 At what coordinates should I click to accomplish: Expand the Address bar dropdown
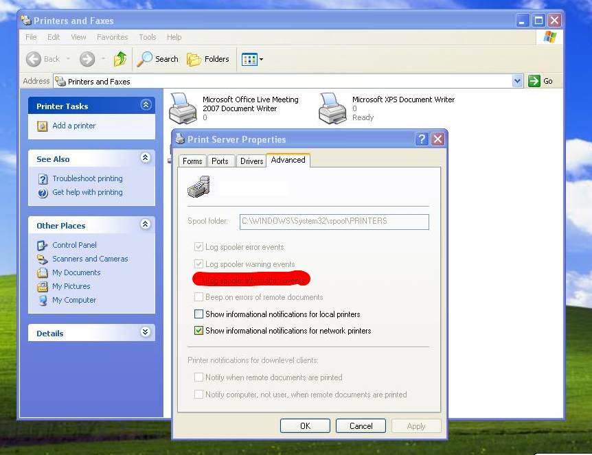point(517,81)
